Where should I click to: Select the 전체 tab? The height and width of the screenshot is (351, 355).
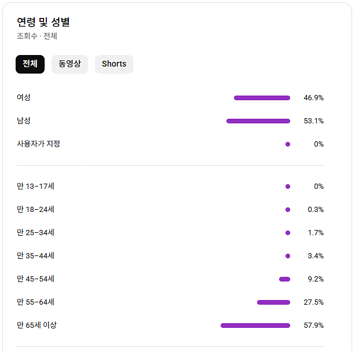click(x=30, y=64)
